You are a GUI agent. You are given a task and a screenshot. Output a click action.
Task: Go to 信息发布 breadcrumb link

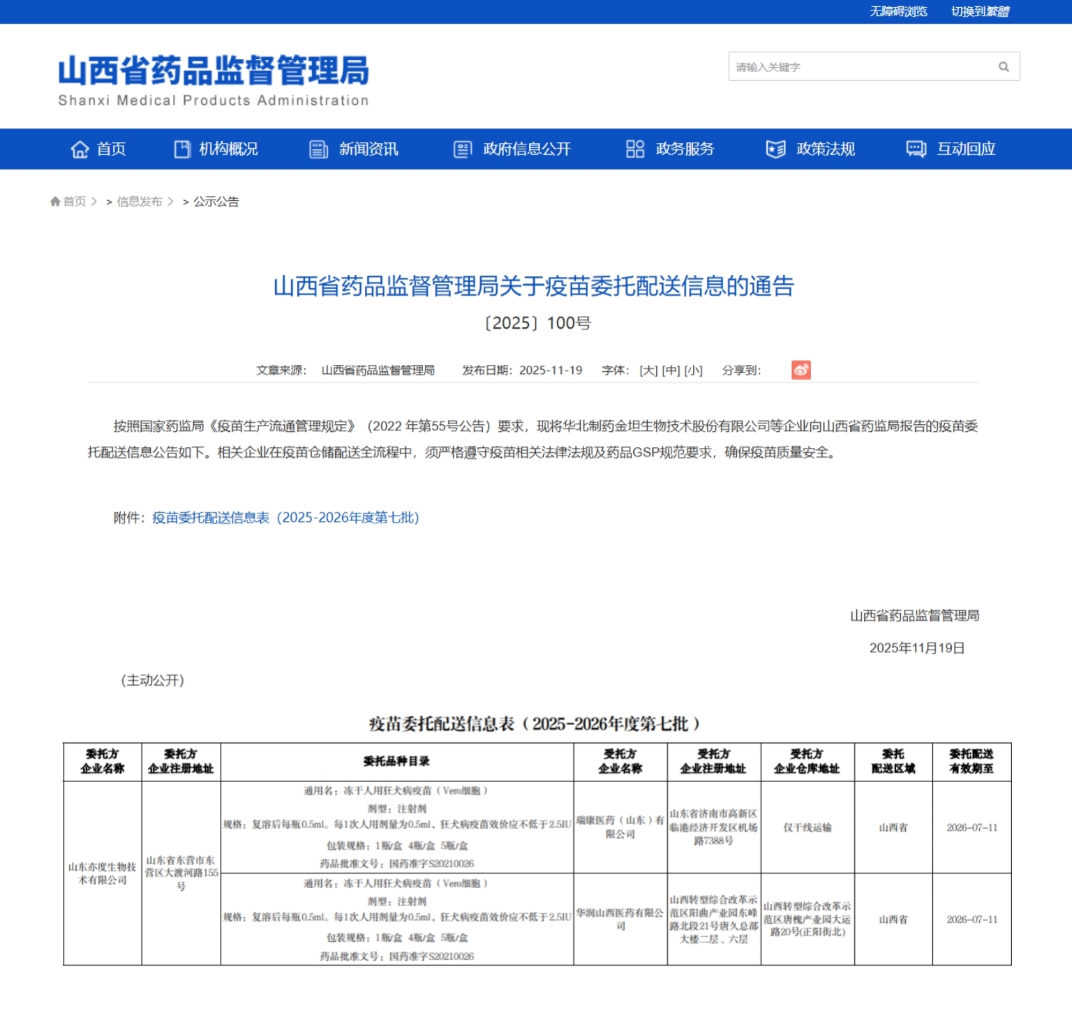[x=140, y=202]
